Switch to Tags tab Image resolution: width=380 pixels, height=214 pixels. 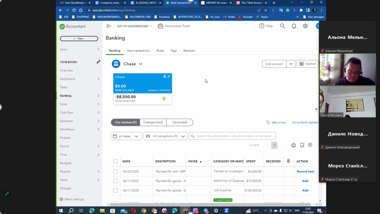pyautogui.click(x=173, y=51)
